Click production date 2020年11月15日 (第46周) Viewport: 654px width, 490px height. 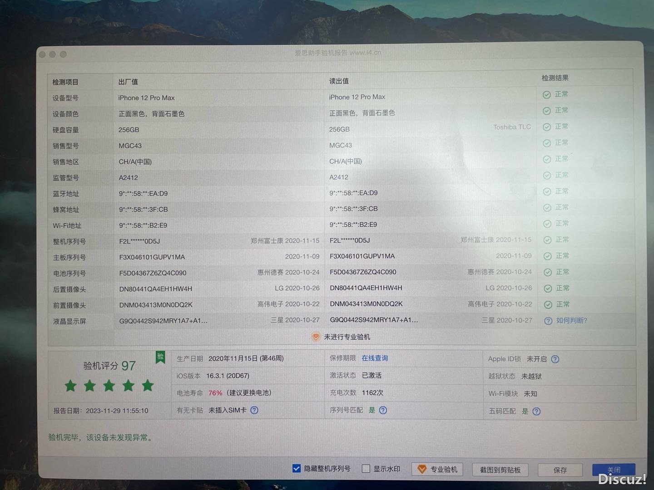[x=246, y=358]
